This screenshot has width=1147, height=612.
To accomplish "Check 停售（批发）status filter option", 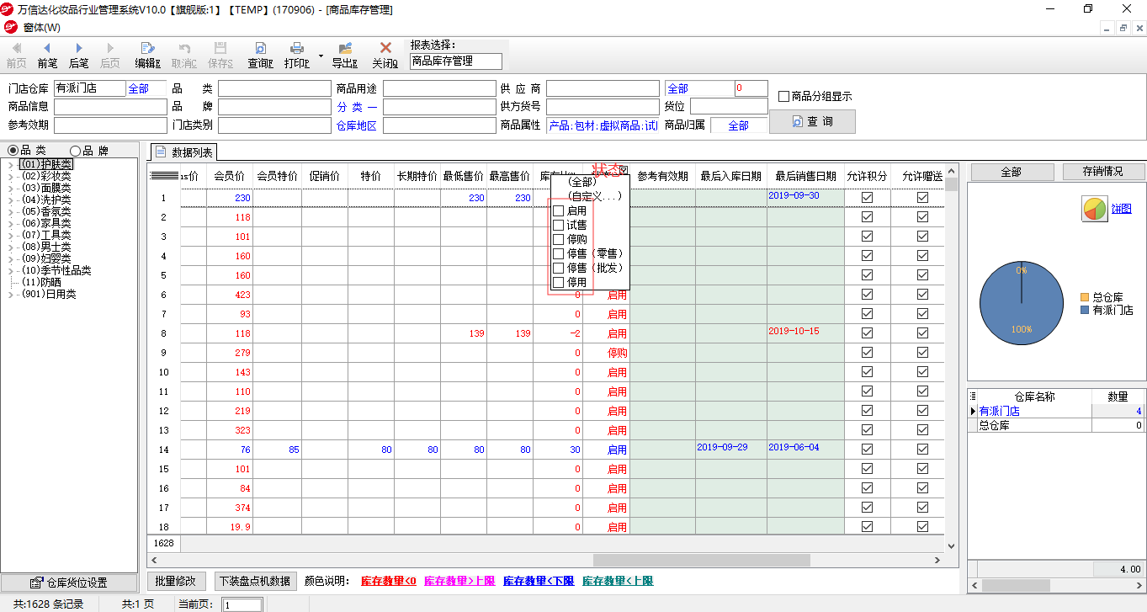I will click(x=558, y=268).
